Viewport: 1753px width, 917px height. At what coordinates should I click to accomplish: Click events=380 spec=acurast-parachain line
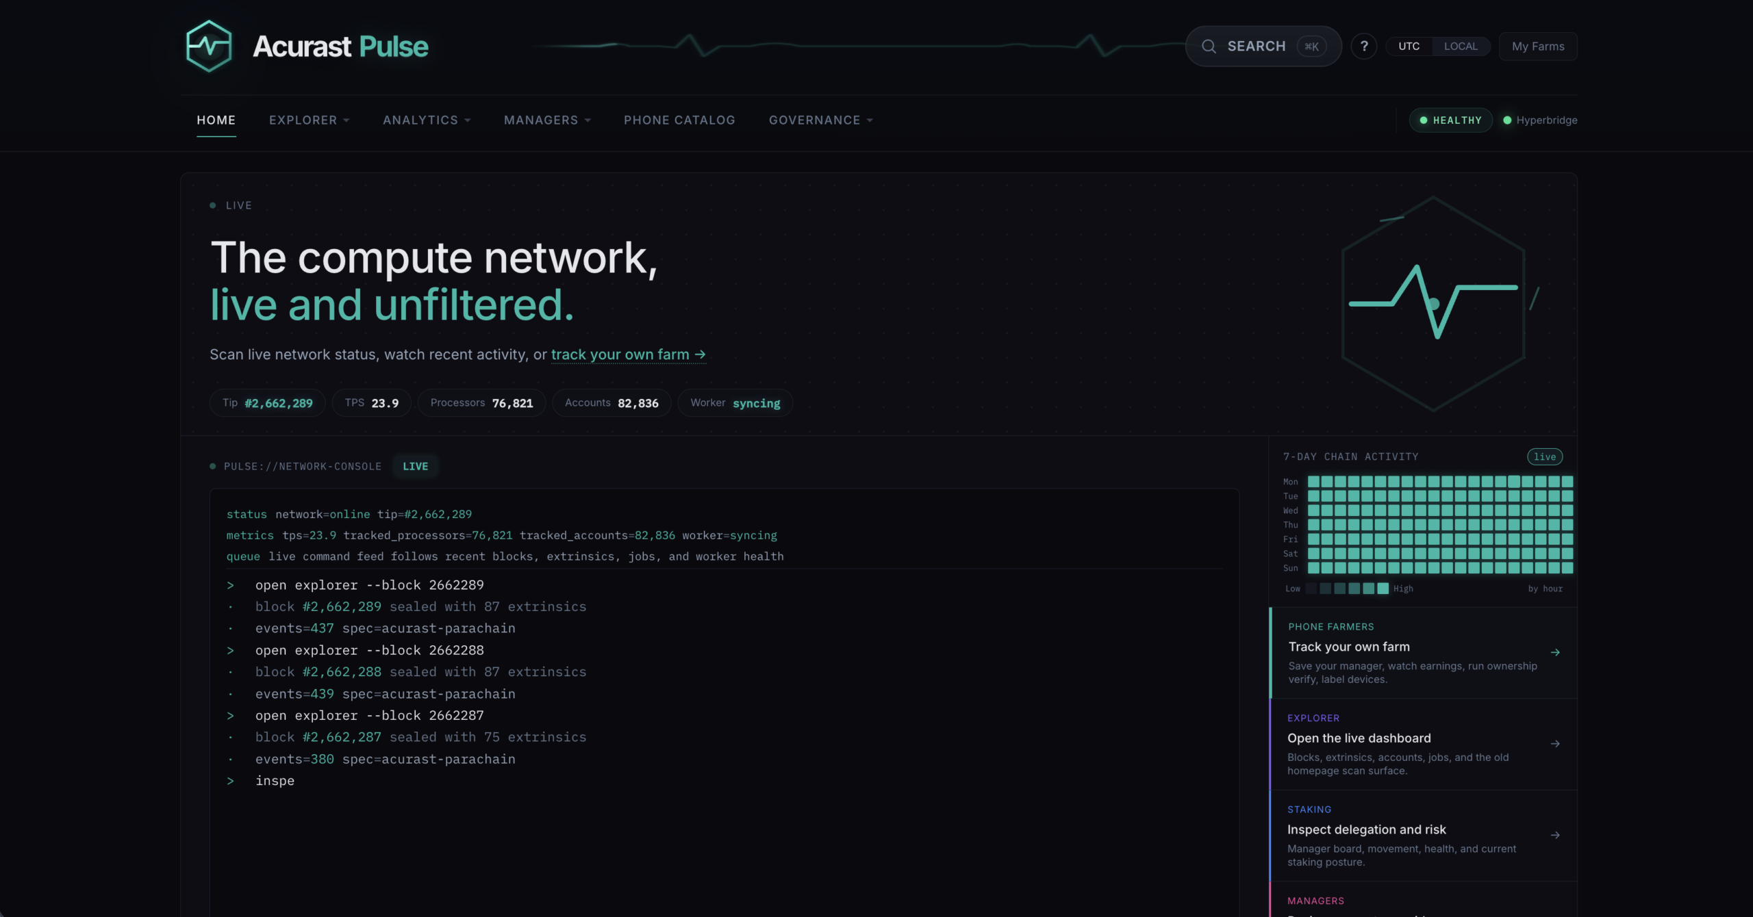point(385,759)
